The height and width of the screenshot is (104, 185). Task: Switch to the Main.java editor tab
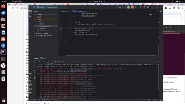64,11
